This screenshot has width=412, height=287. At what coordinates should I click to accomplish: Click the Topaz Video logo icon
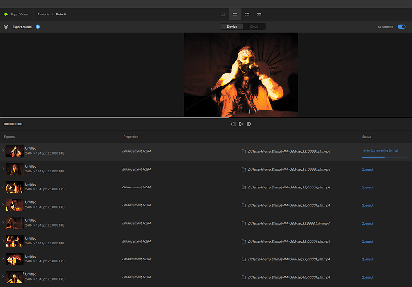click(x=6, y=14)
